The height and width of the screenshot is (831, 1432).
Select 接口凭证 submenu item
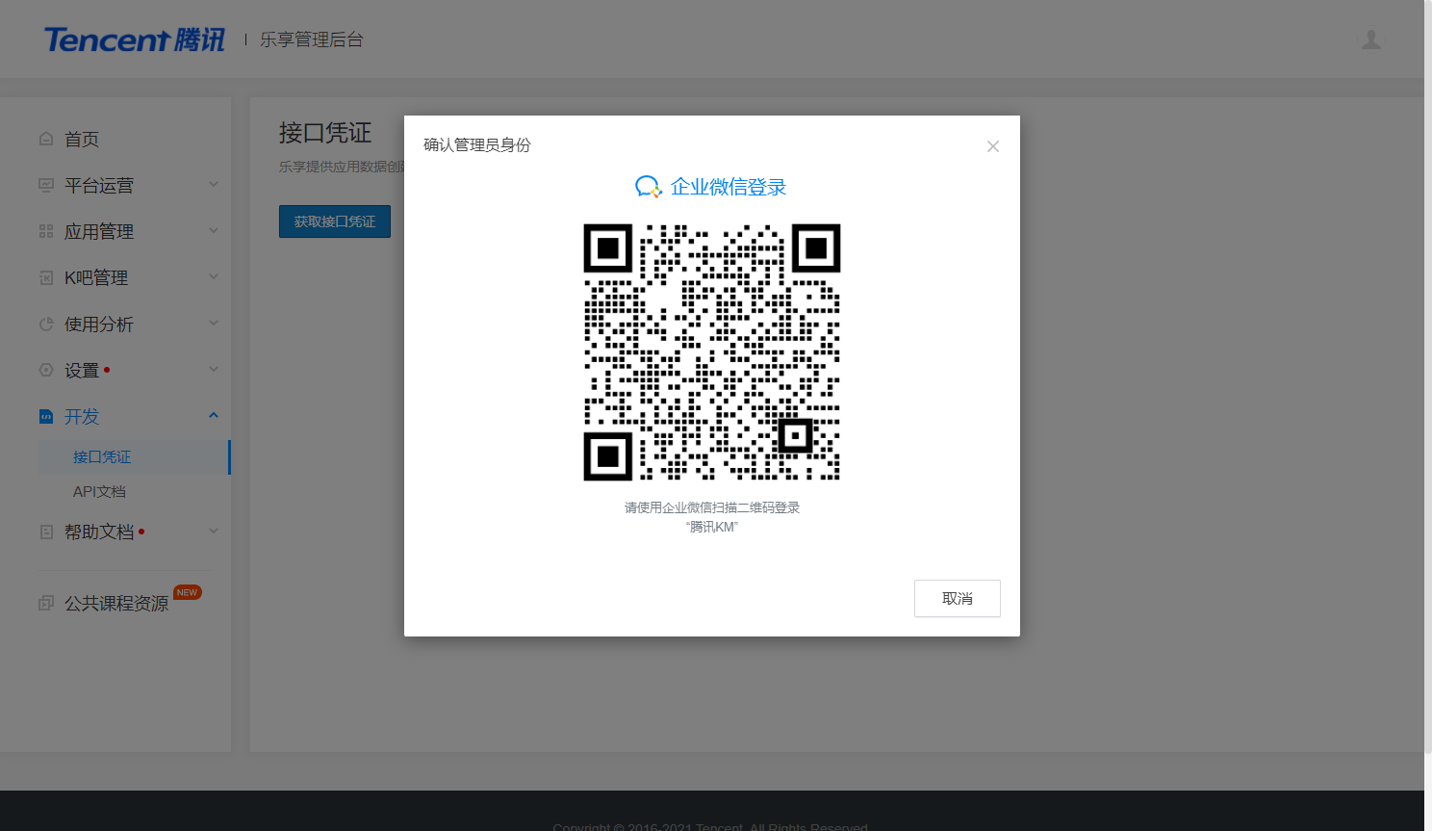pyautogui.click(x=134, y=457)
